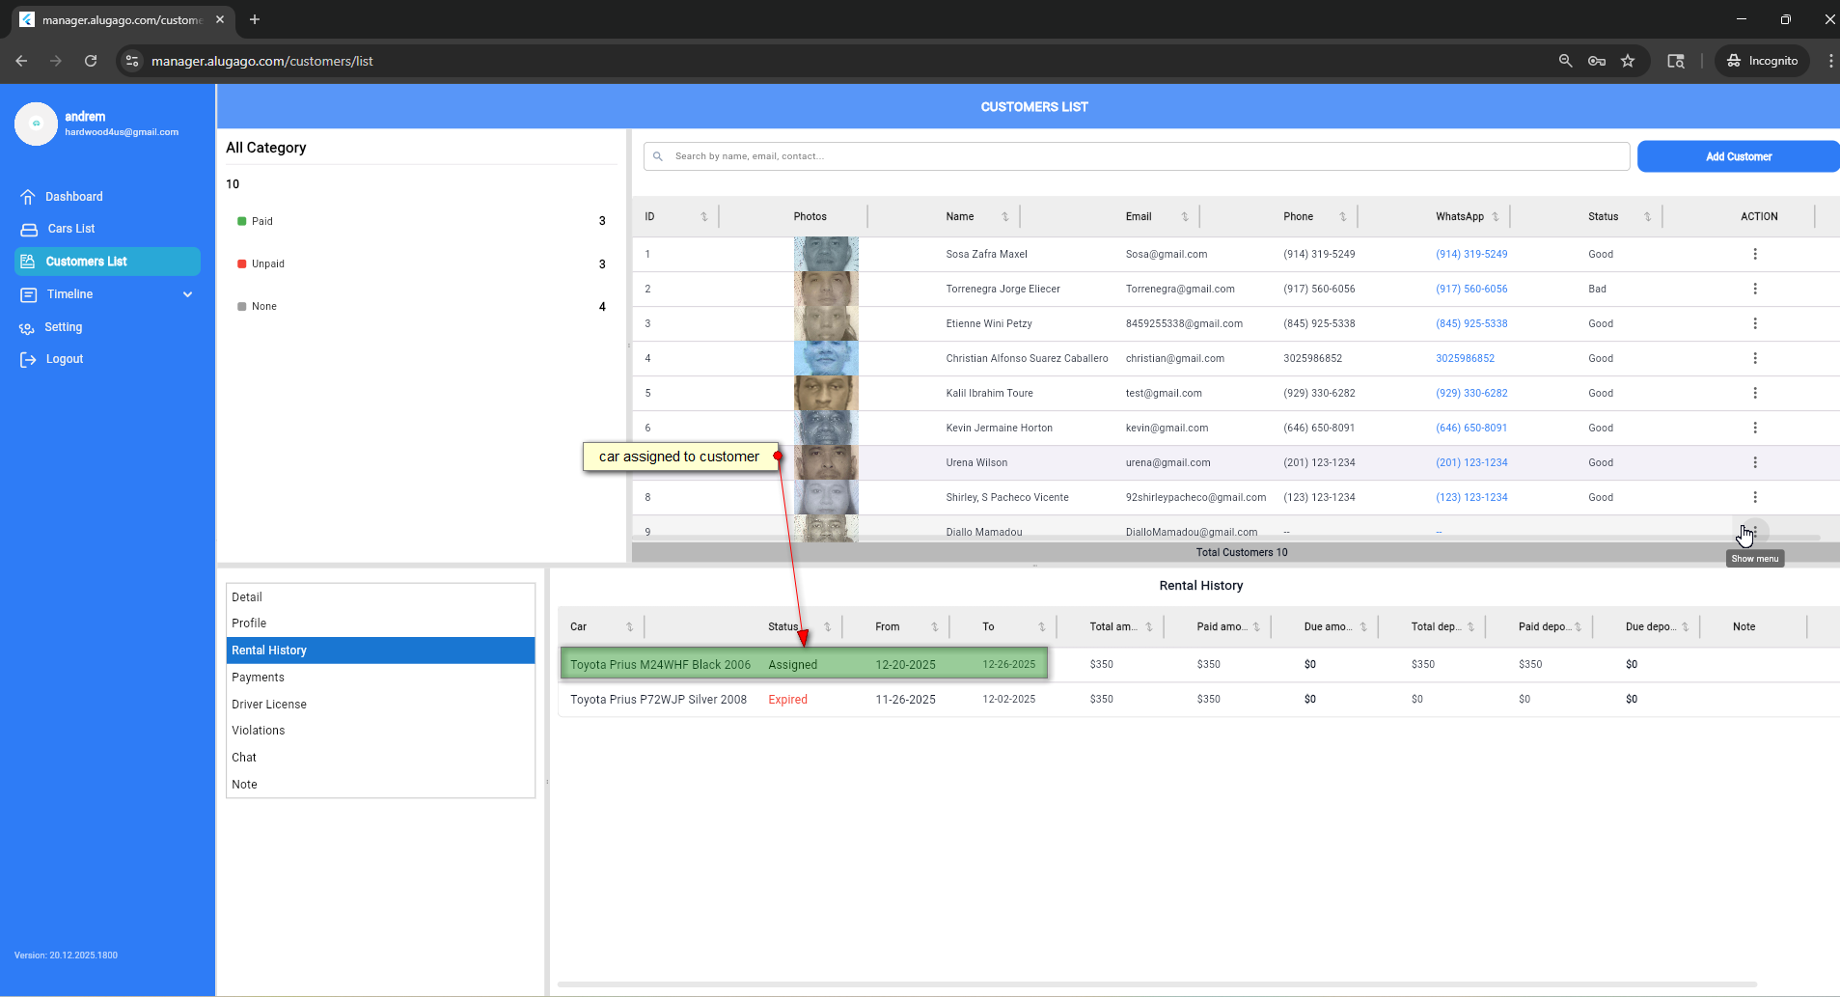The image size is (1840, 997).
Task: Open three-dot menu for Urena Wilson row
Action: click(1754, 463)
